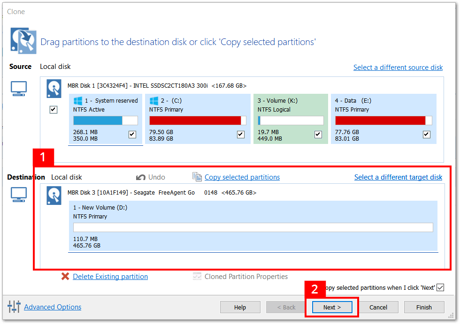Click Windows logo on System reserved partition

coord(78,101)
